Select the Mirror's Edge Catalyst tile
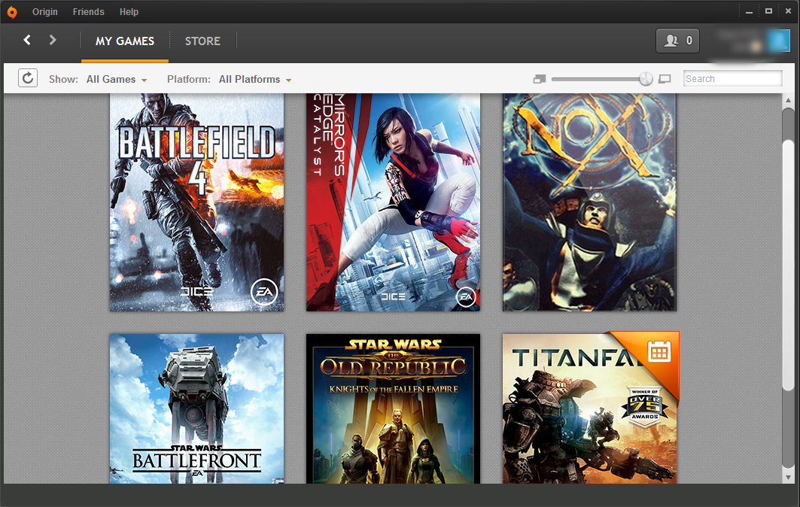800x507 pixels. pyautogui.click(x=393, y=202)
